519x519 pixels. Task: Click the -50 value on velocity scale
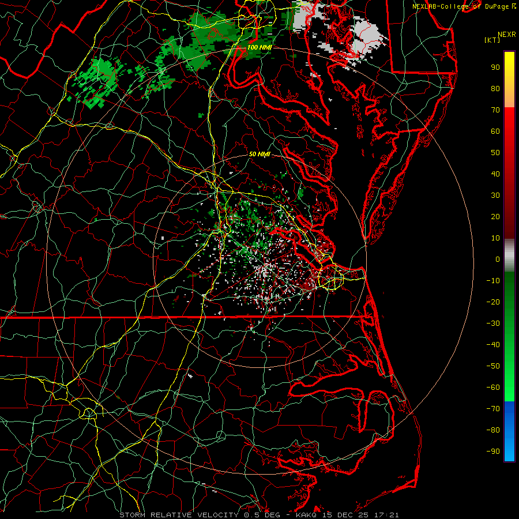click(x=493, y=366)
